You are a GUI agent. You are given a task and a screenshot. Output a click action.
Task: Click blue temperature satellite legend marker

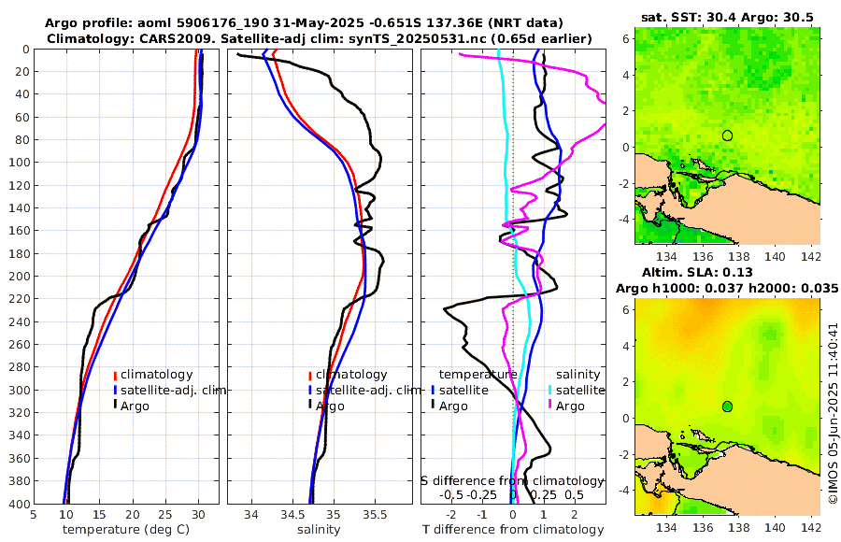[434, 390]
